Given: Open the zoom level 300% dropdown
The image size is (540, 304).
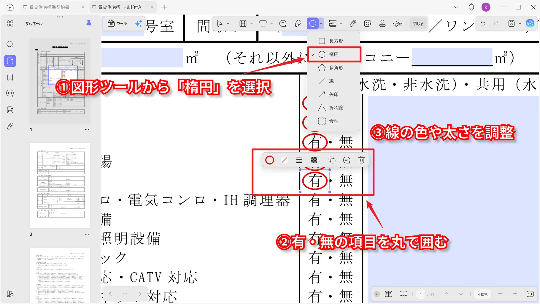Looking at the screenshot, I should coord(482,294).
